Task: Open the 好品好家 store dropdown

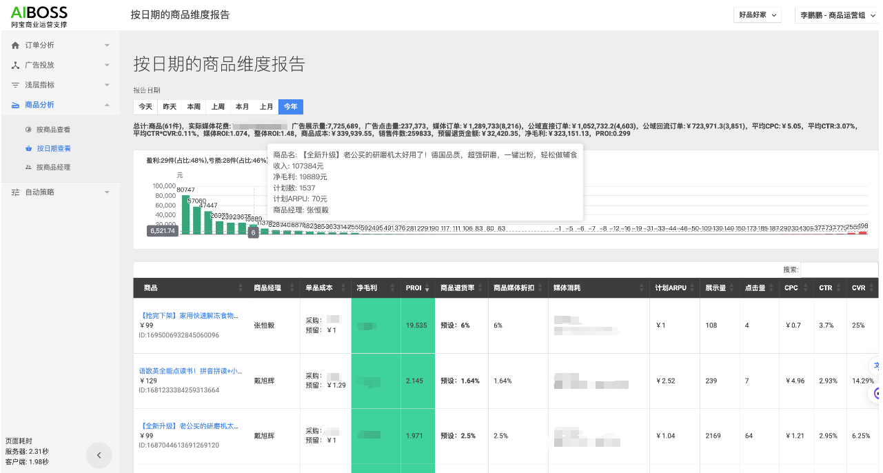Action: 758,15
